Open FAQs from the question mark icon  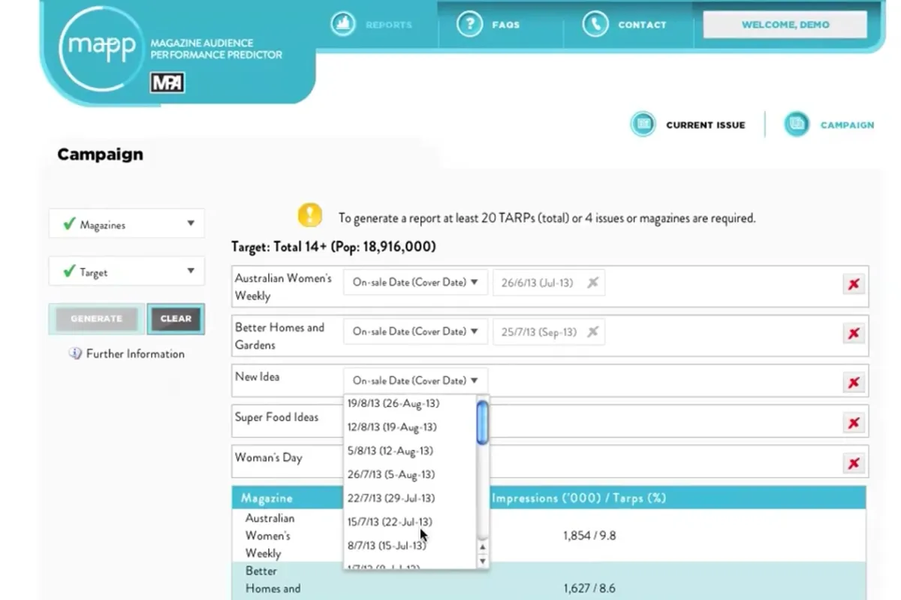coord(469,24)
